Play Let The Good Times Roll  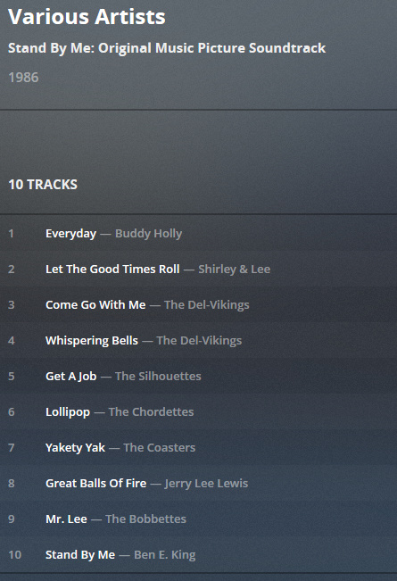(112, 269)
